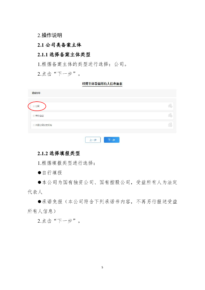
Task: Click the 2.1.1 选择备案主体类型 heading
Action: click(64, 55)
